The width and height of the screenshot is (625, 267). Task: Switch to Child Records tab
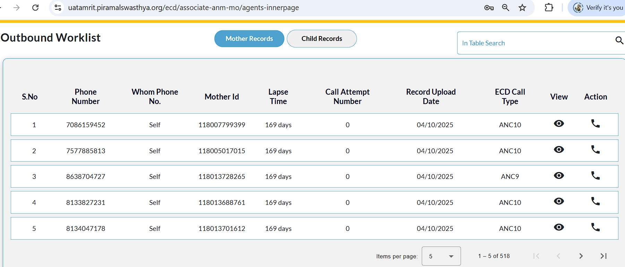pos(322,39)
